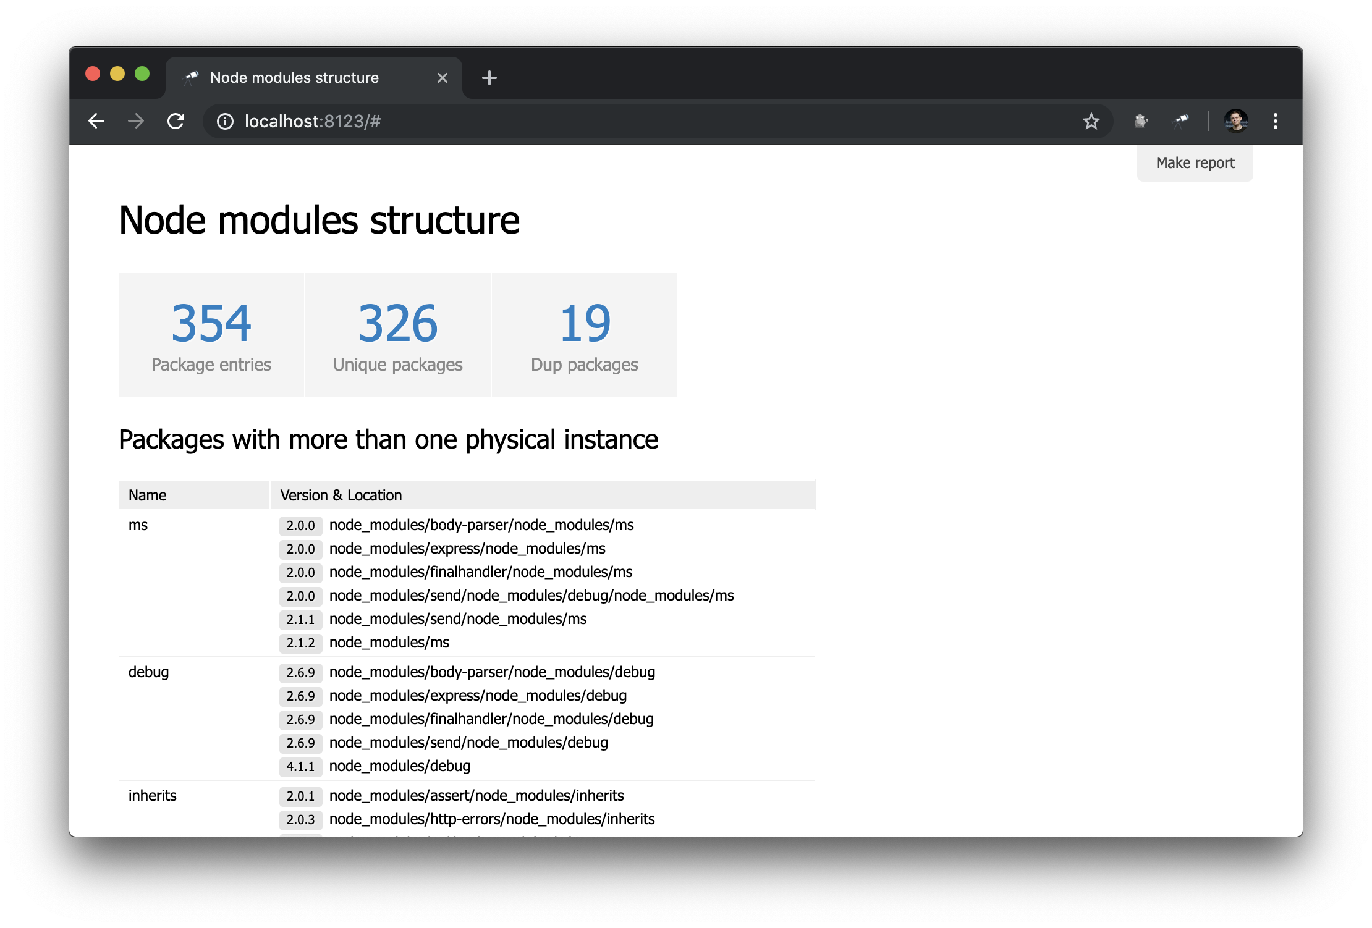This screenshot has width=1372, height=928.
Task: Open the telescope extension icon
Action: [1180, 121]
